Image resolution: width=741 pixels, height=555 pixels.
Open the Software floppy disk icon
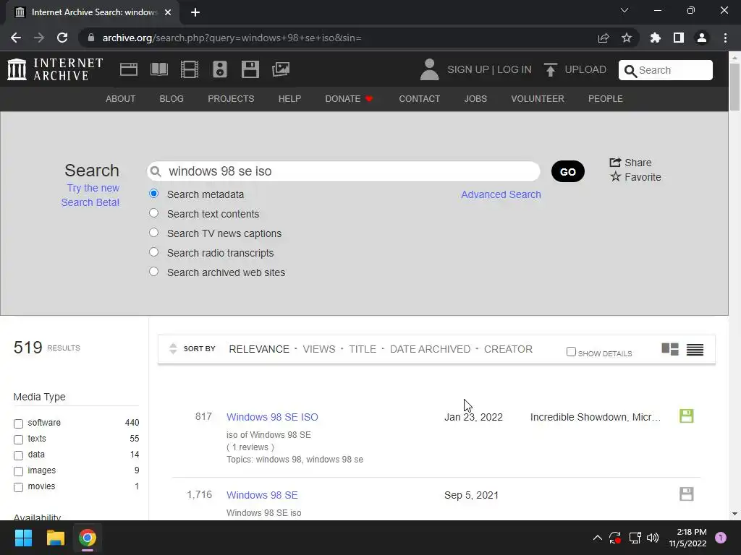[250, 69]
